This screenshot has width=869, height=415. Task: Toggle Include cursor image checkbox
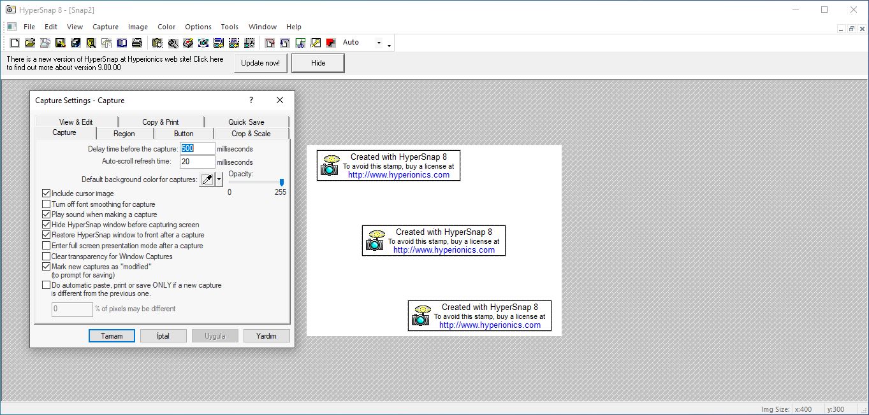coord(46,193)
